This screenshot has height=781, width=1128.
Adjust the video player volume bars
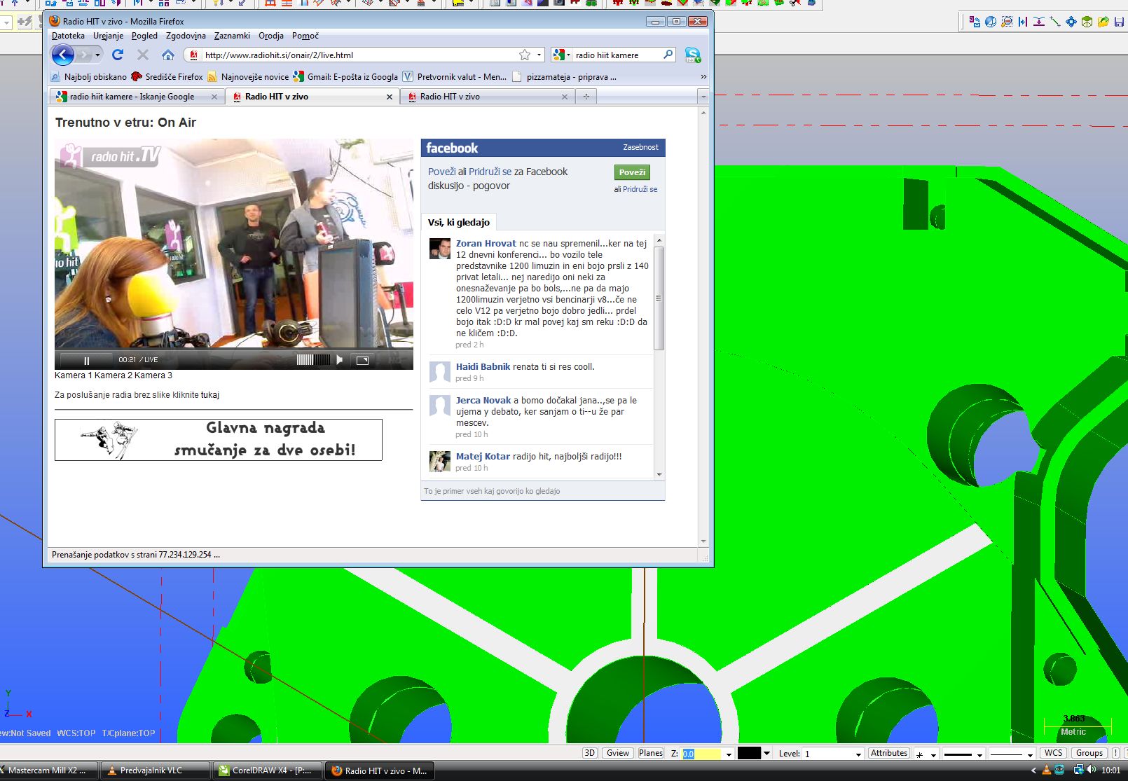click(x=313, y=360)
